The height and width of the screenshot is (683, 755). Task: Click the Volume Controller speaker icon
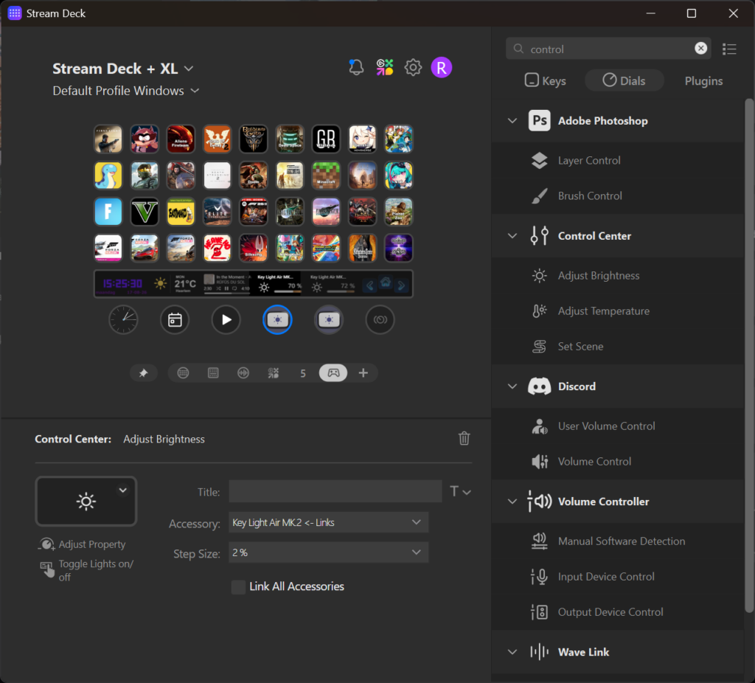539,502
